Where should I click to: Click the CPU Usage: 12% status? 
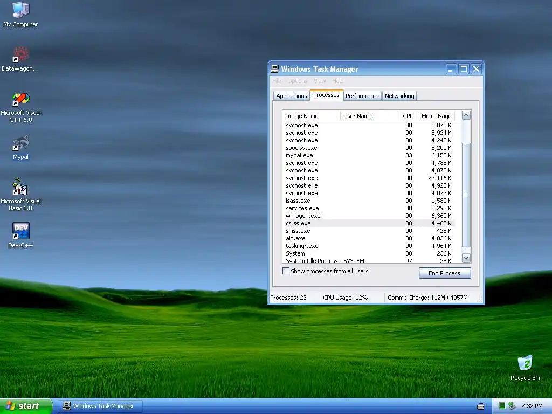(346, 298)
